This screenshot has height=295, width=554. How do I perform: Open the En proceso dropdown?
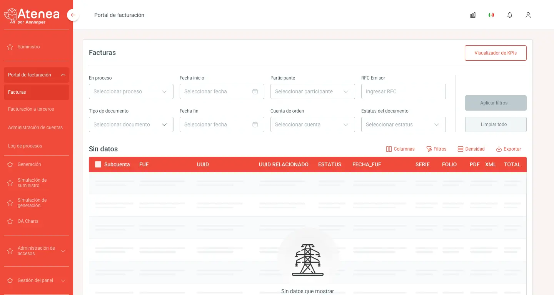pos(131,91)
